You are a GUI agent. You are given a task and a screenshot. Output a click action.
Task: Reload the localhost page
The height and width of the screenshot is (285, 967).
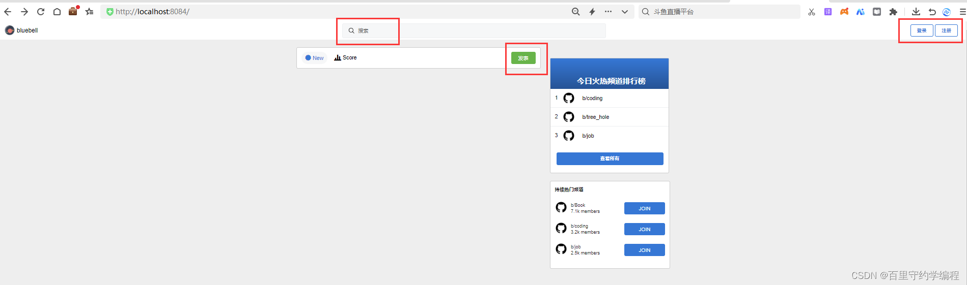tap(41, 12)
